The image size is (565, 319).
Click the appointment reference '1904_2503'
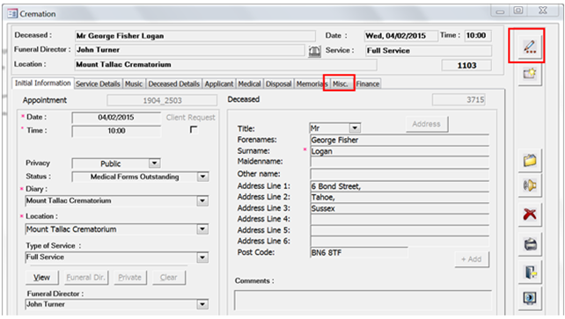pos(162,100)
